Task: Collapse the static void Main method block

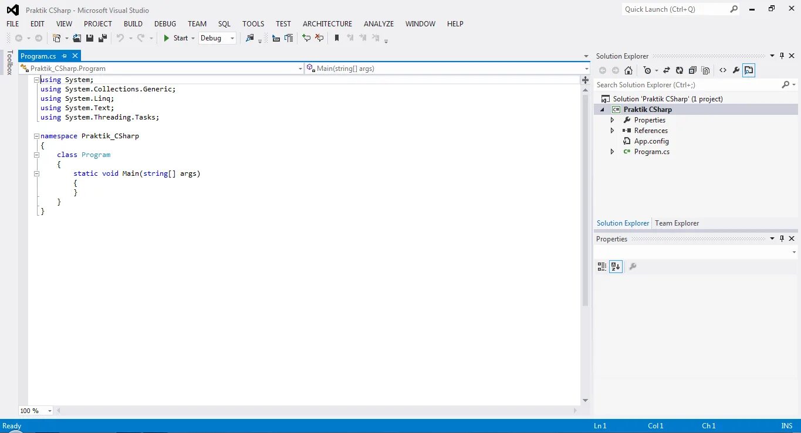Action: 36,173
